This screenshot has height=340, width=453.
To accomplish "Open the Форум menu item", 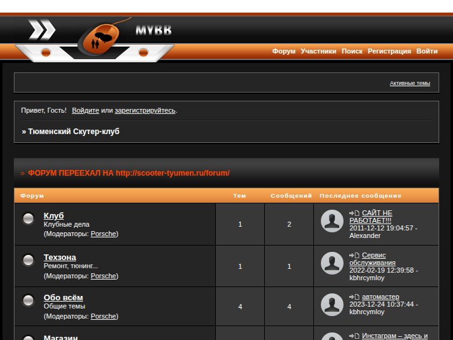I will (x=284, y=51).
